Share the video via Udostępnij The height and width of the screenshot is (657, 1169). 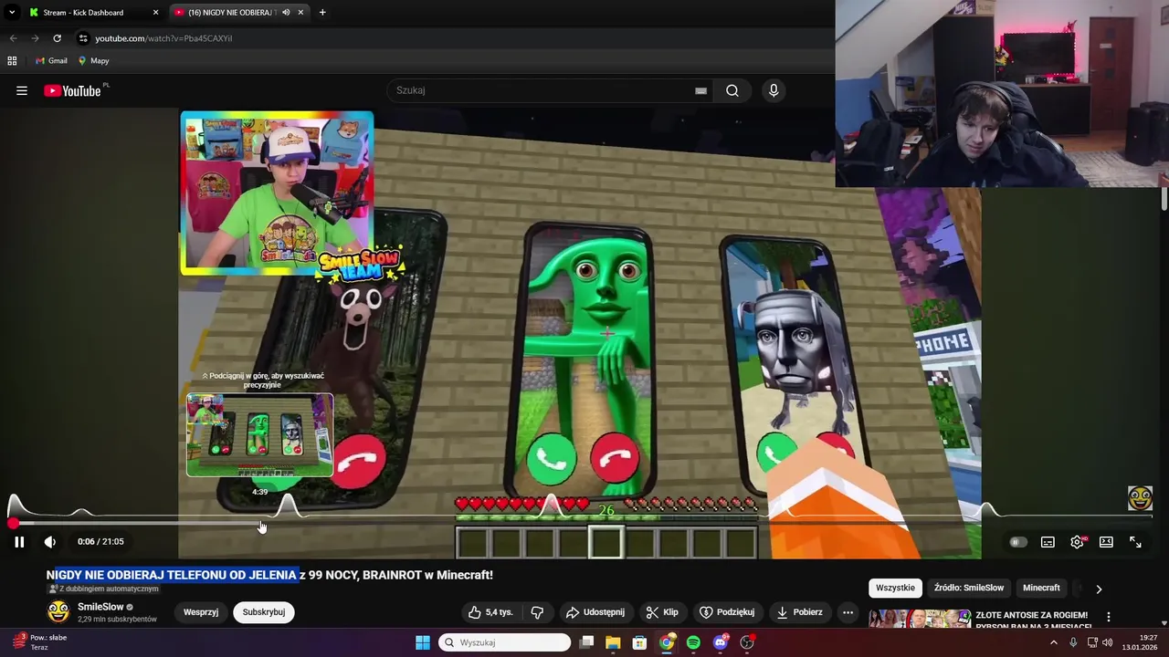click(x=595, y=612)
